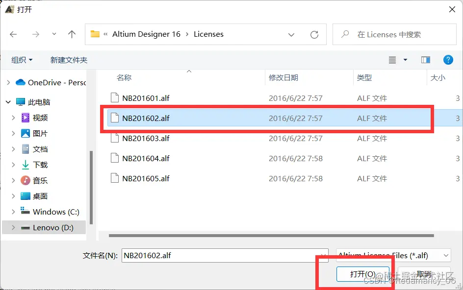This screenshot has width=463, height=290.
Task: Click the 打开(O) button
Action: (362, 274)
